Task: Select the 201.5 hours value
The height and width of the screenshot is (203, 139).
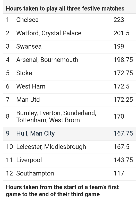Action: click(x=121, y=33)
